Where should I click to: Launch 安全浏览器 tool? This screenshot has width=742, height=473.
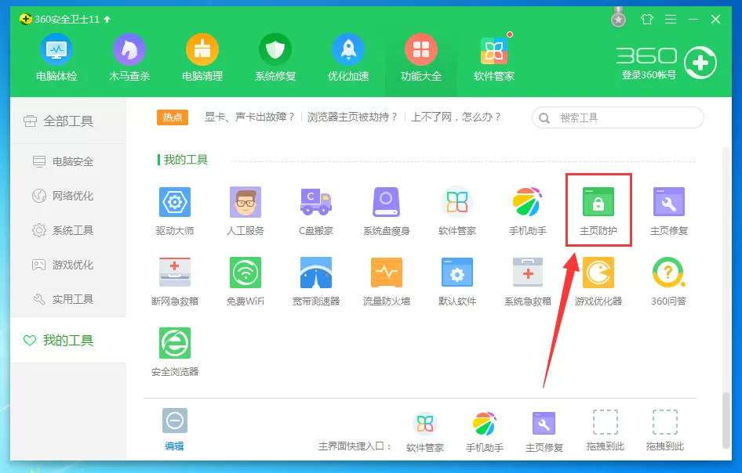pyautogui.click(x=175, y=352)
